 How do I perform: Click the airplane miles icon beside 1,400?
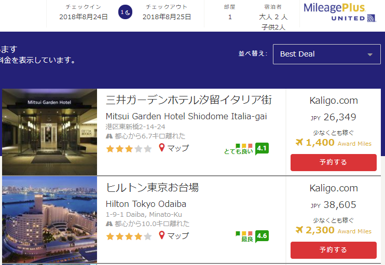(x=299, y=143)
